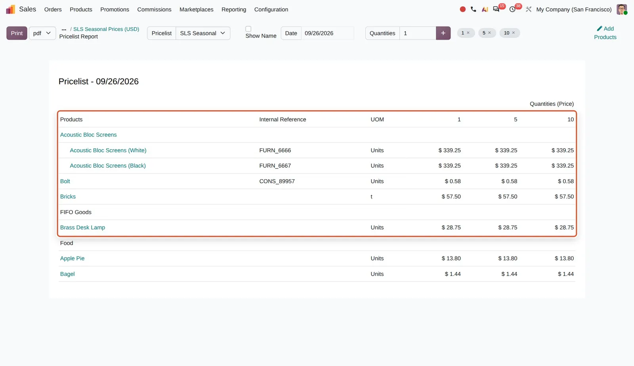The height and width of the screenshot is (366, 634).
Task: Open the Marketplaces menu
Action: tap(196, 10)
